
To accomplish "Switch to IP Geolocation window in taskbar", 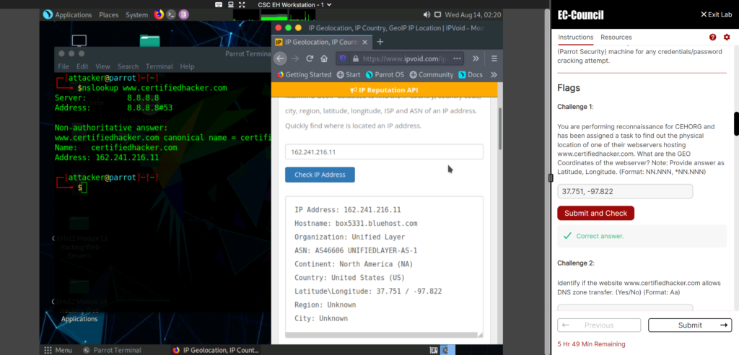I will (216, 350).
